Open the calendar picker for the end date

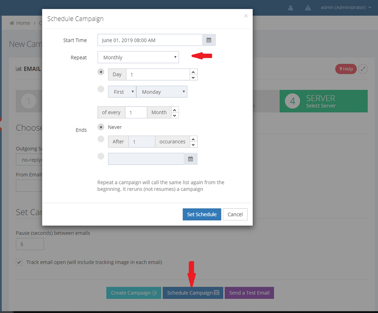[x=191, y=158]
